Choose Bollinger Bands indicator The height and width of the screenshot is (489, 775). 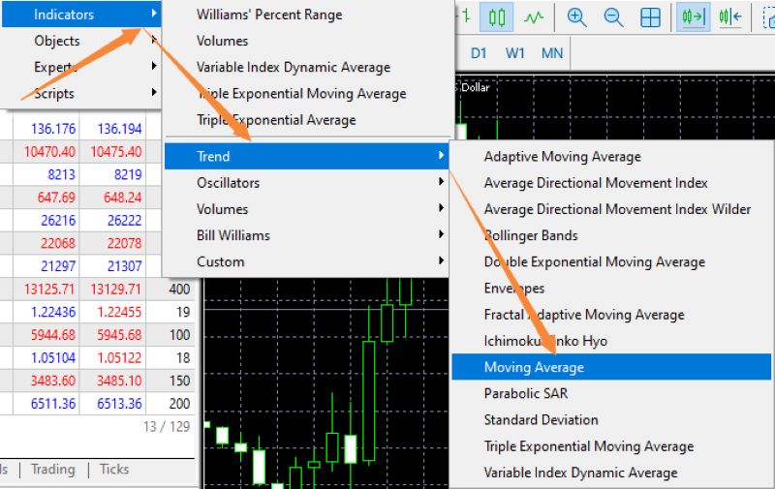click(531, 235)
